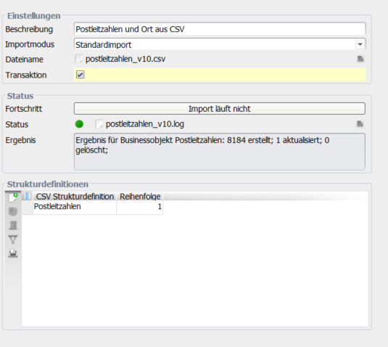This screenshot has width=388, height=347.
Task: Sort by Reihenfolge column header
Action: (x=140, y=197)
